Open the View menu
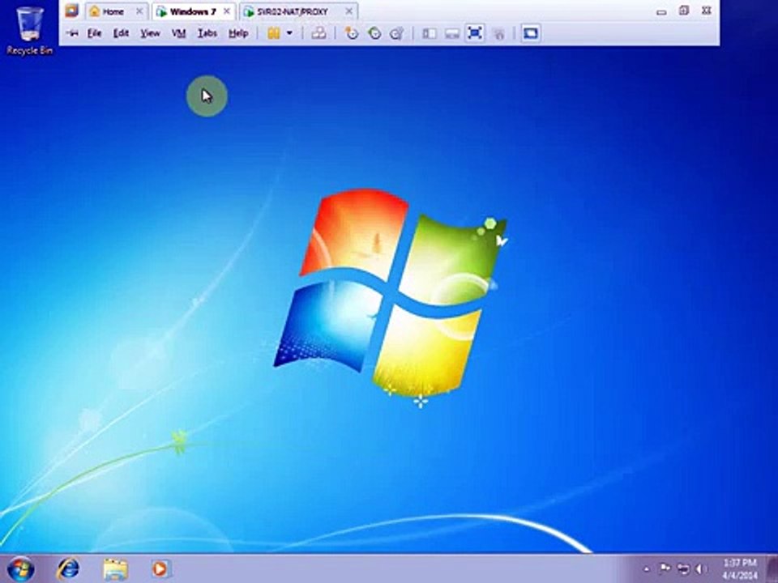Screen dimensions: 778x583 150,33
